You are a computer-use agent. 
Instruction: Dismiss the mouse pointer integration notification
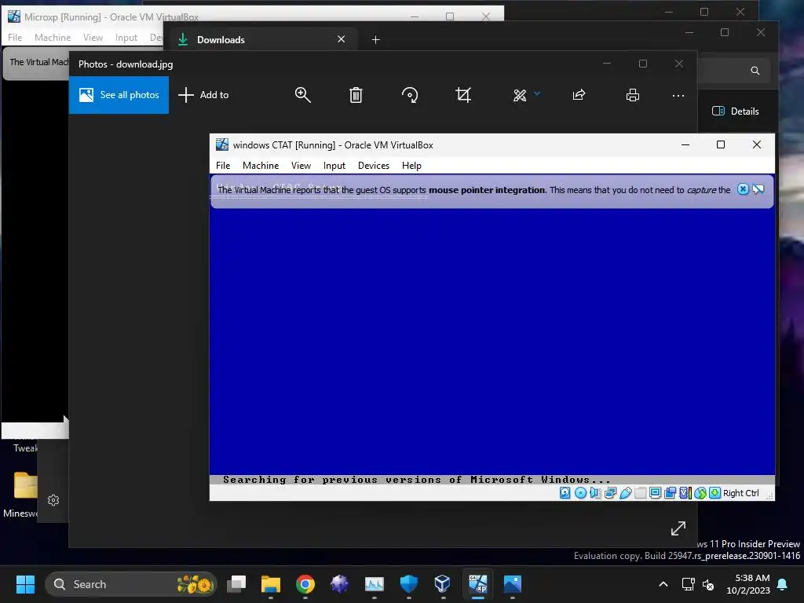tap(743, 189)
